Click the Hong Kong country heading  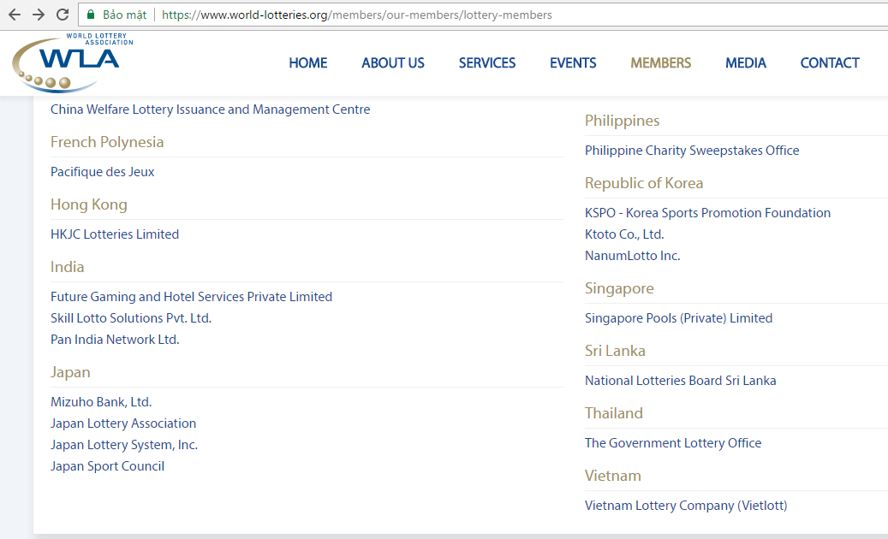(89, 204)
